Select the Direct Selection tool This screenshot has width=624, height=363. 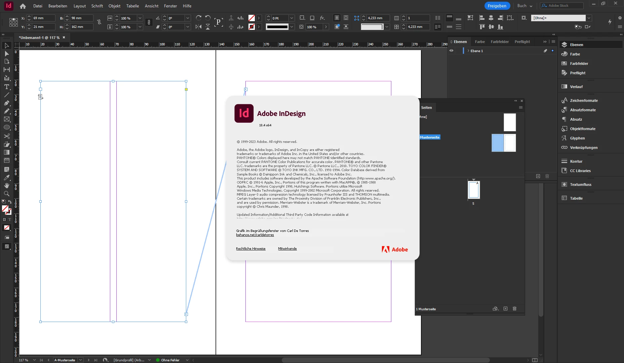click(x=7, y=54)
